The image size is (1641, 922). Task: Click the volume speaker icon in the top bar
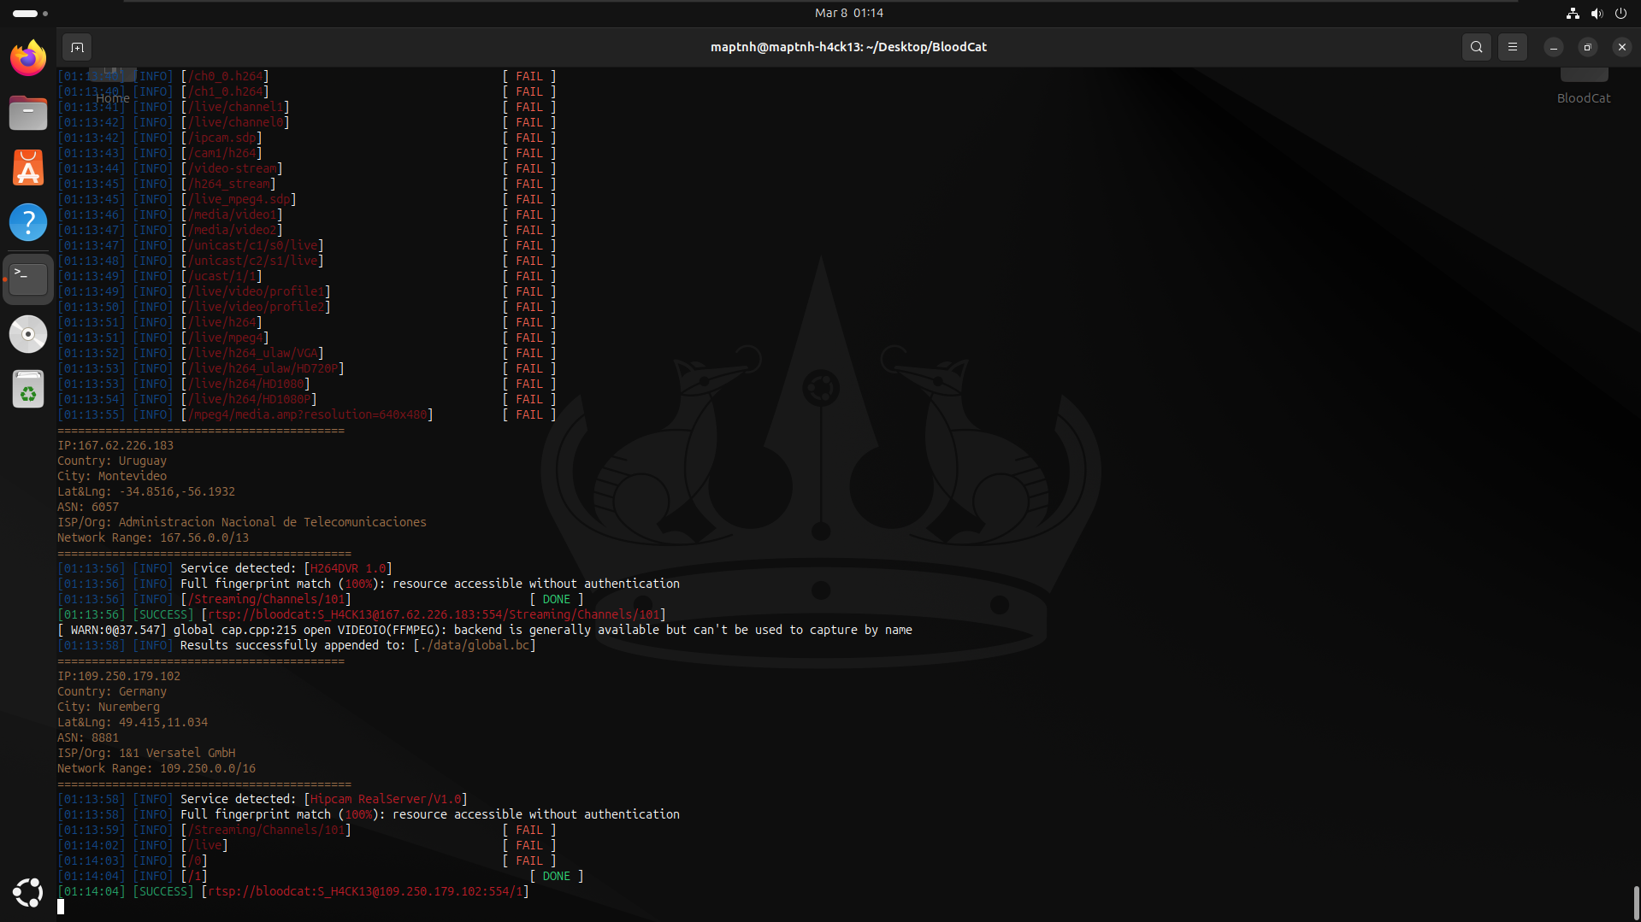(x=1597, y=13)
